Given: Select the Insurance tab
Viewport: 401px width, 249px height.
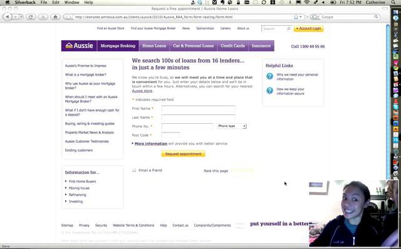Looking at the screenshot, I should (x=261, y=46).
